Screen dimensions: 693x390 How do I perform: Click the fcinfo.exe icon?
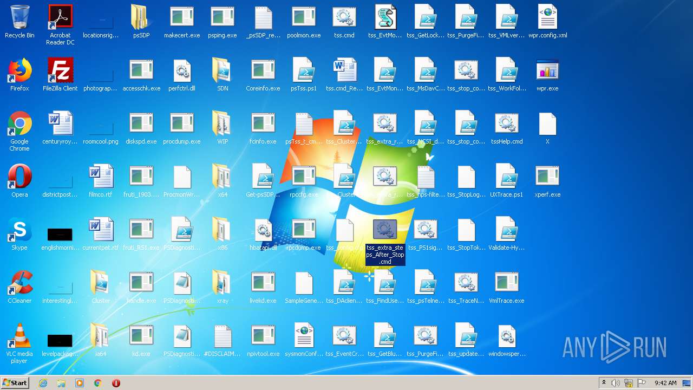[x=263, y=128]
